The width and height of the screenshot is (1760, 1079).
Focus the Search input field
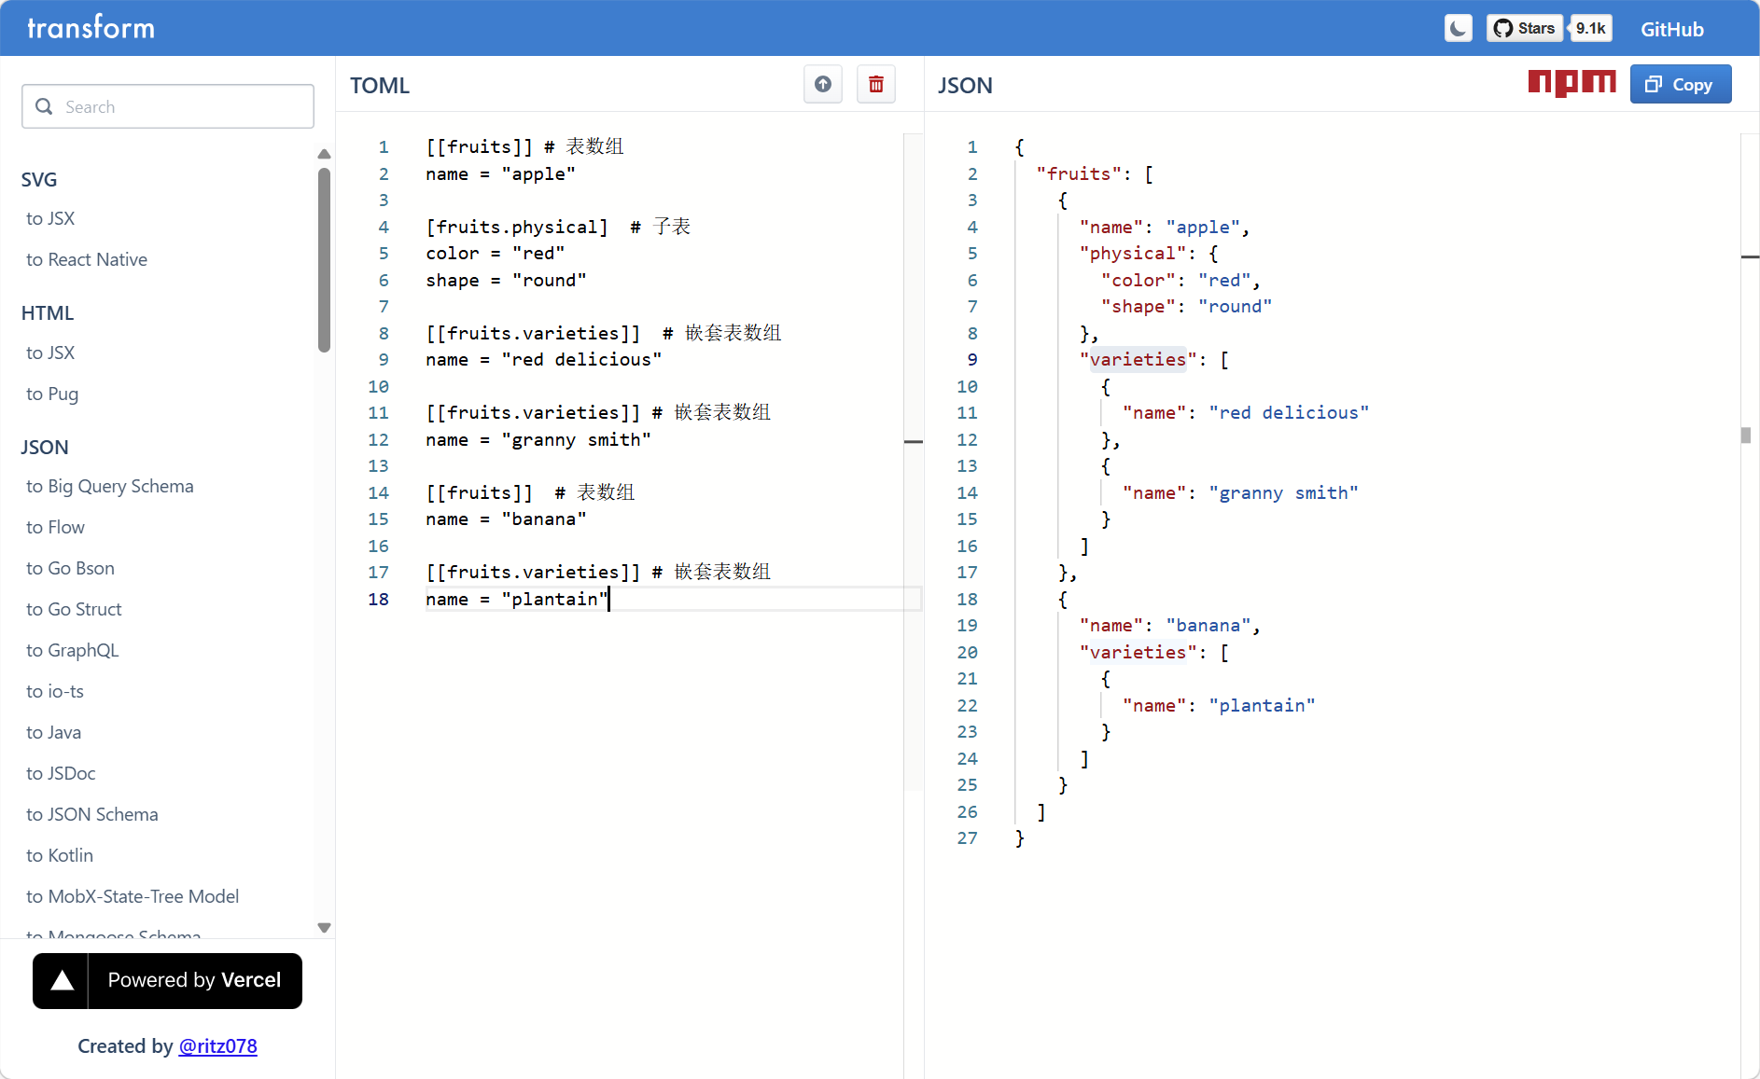[182, 106]
